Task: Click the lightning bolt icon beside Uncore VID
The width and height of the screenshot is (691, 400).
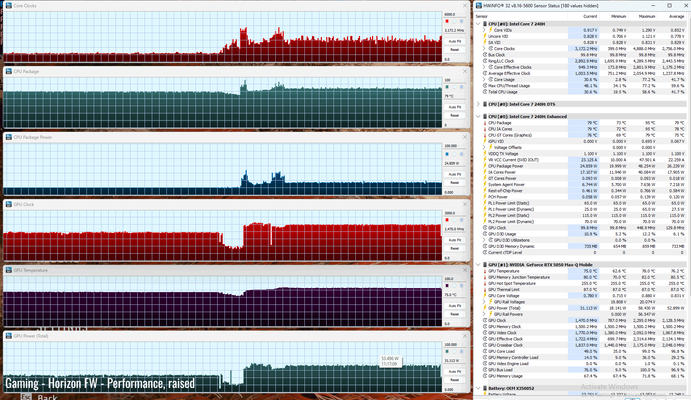Action: coord(485,36)
